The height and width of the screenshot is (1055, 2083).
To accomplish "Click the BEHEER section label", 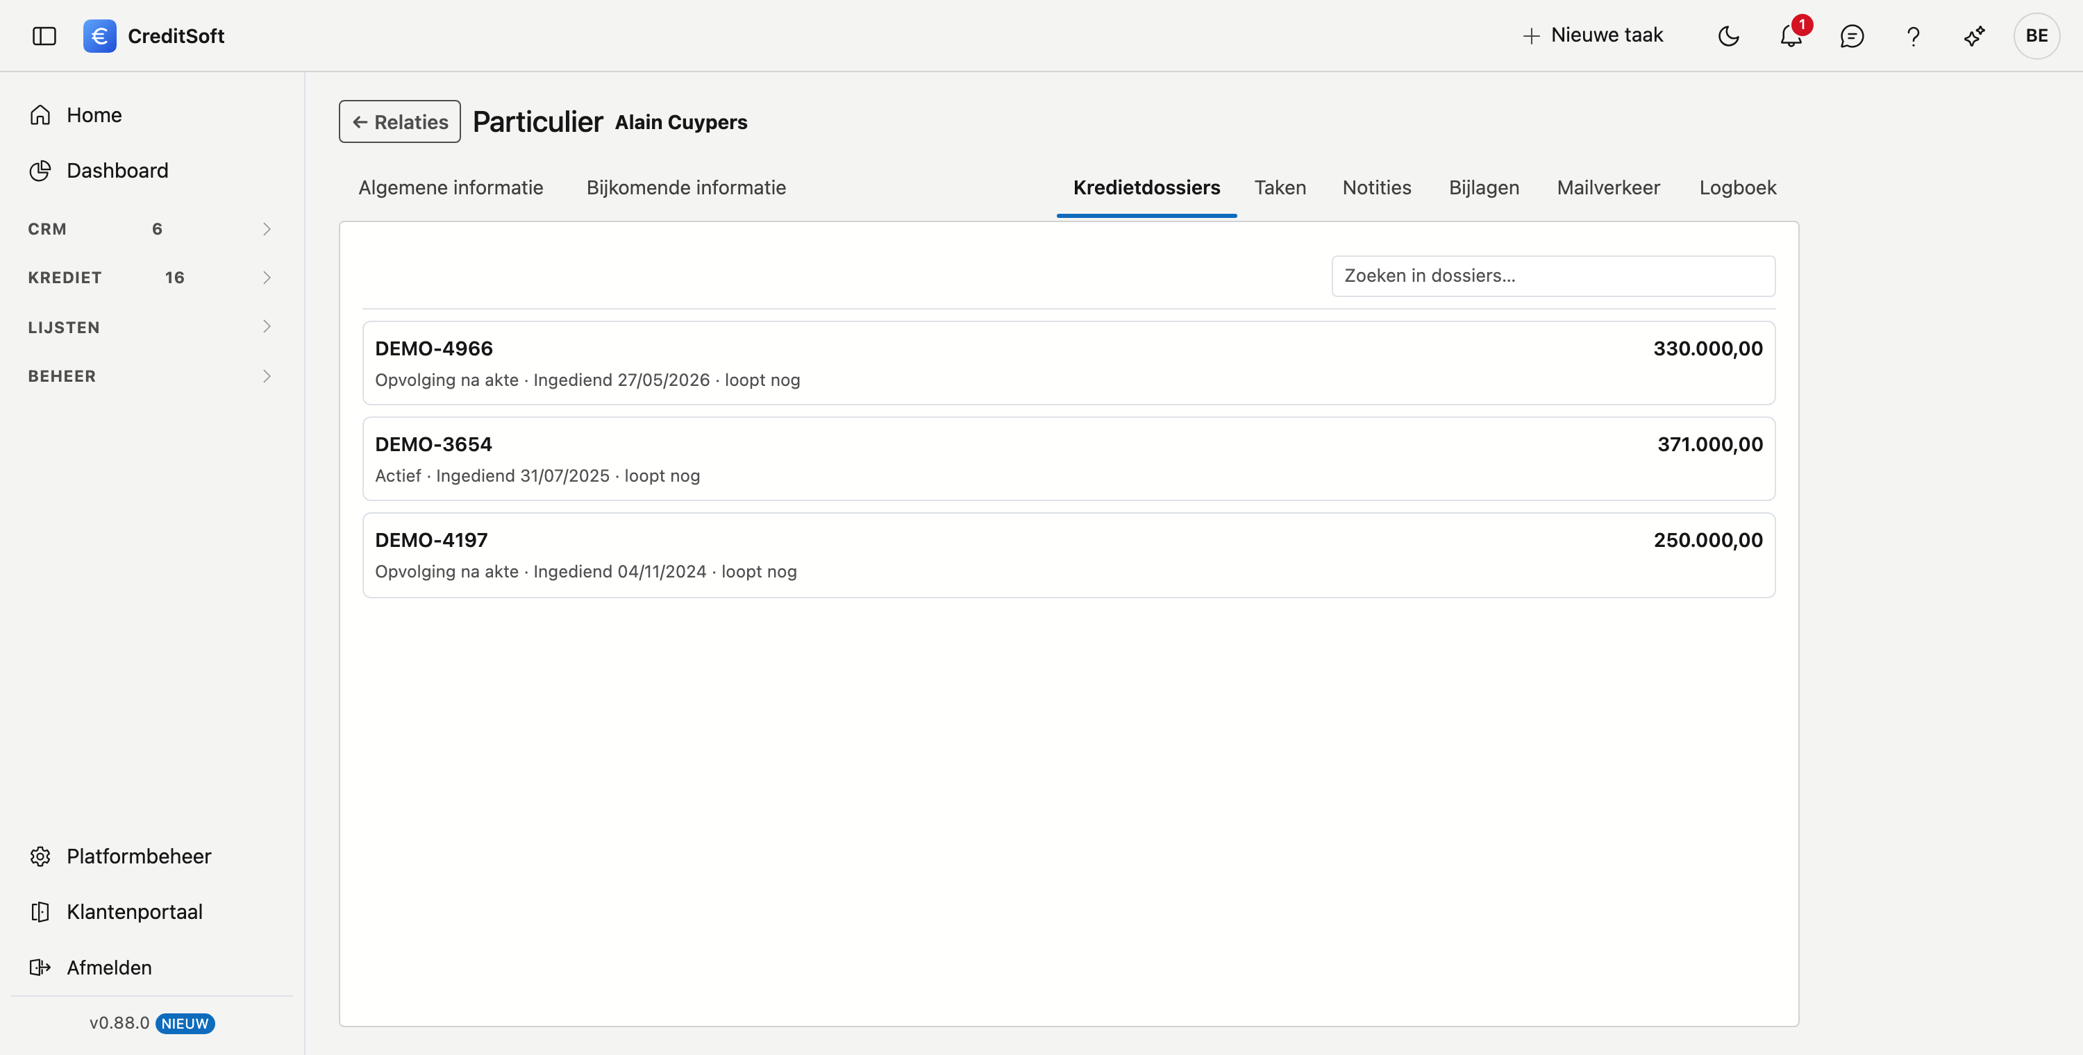I will [x=62, y=376].
